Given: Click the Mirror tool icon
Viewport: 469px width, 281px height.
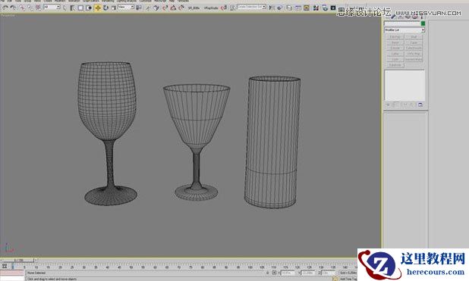Looking at the screenshot, I should pos(271,8).
